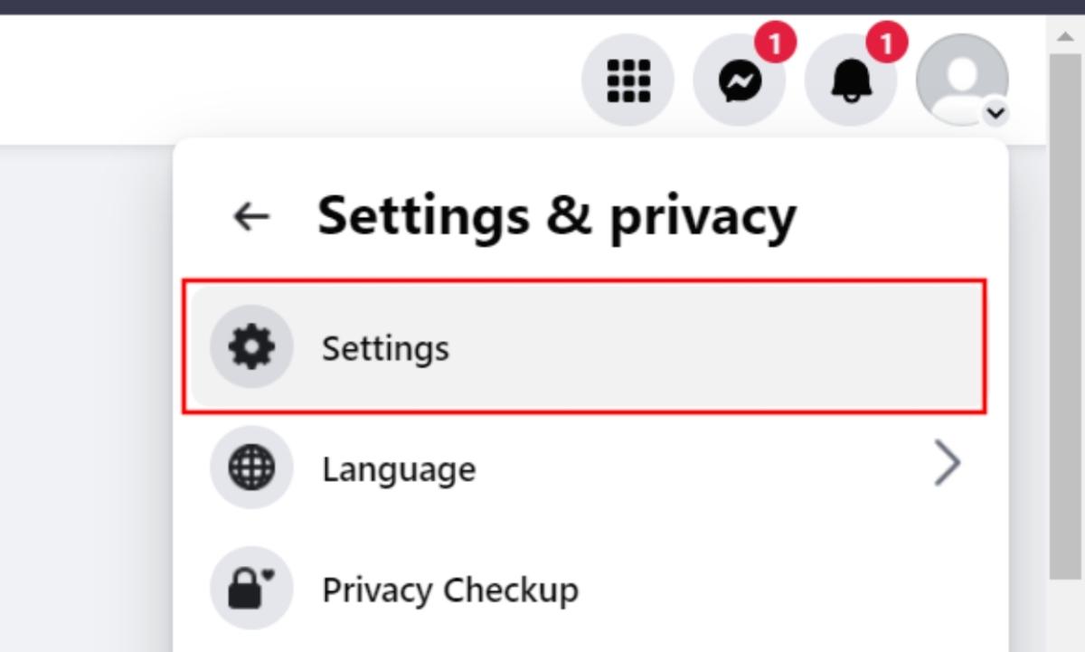This screenshot has width=1085, height=652.
Task: Go back using the left arrow
Action: pyautogui.click(x=250, y=215)
